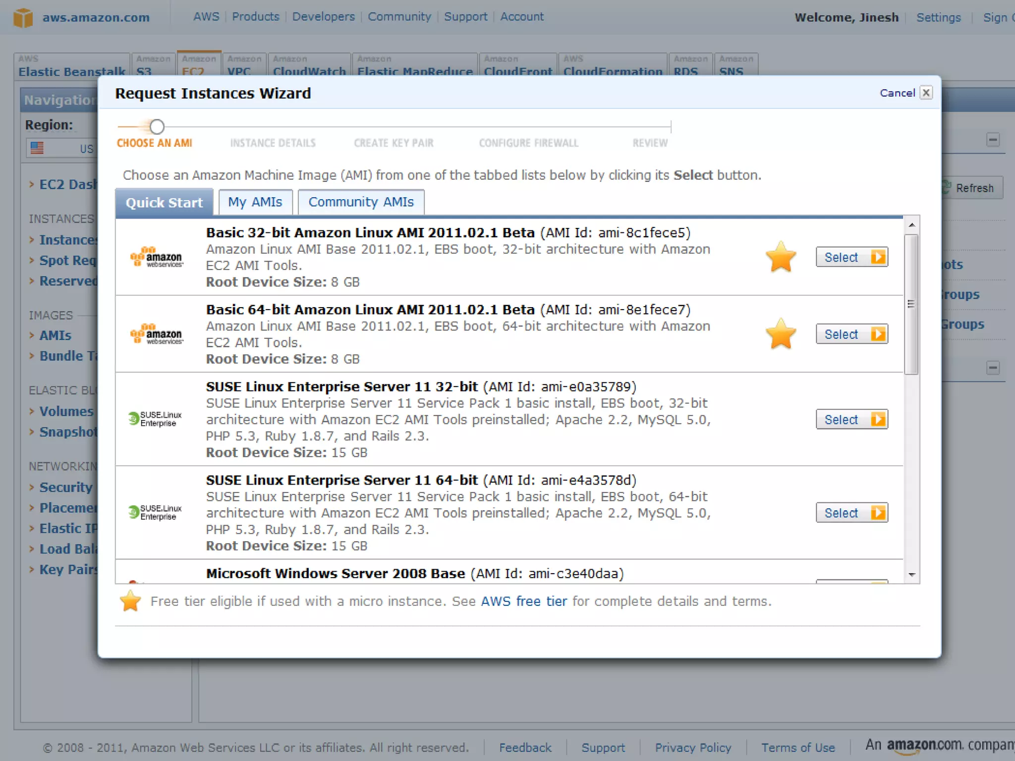
Task: Select the Basic 32-bit Amazon Linux AMI
Action: point(851,257)
